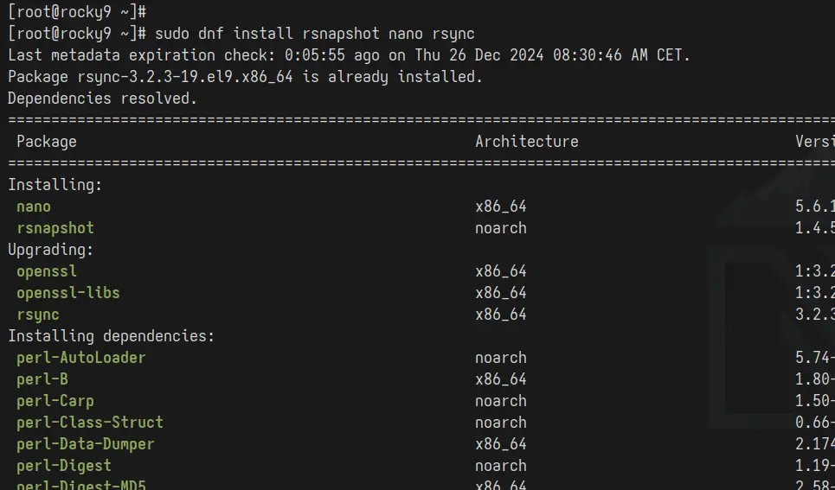Click the rsync package under Upgrading
Screen dimensions: 835x490
click(38, 315)
